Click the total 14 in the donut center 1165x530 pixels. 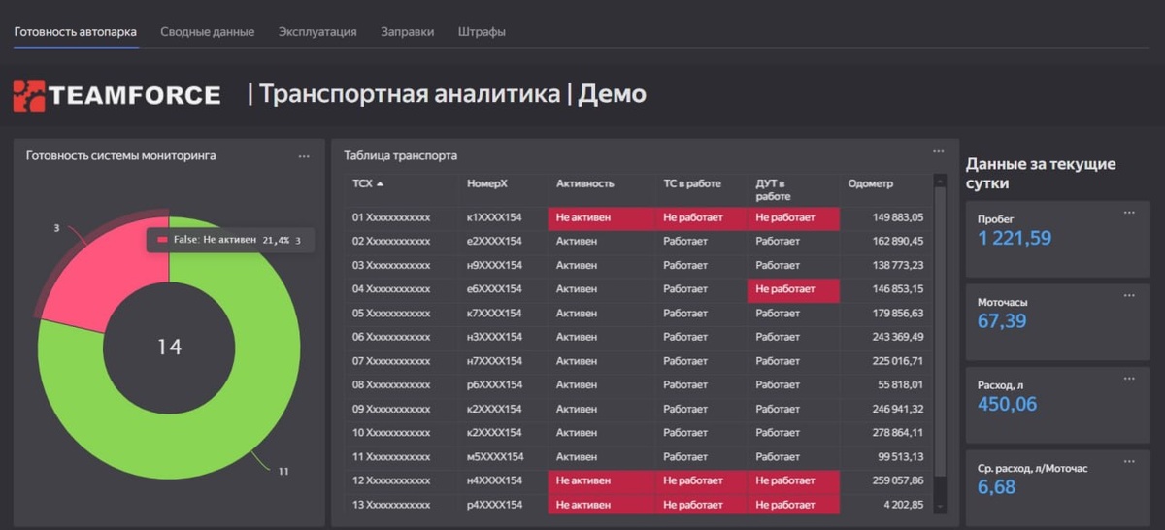[x=169, y=347]
